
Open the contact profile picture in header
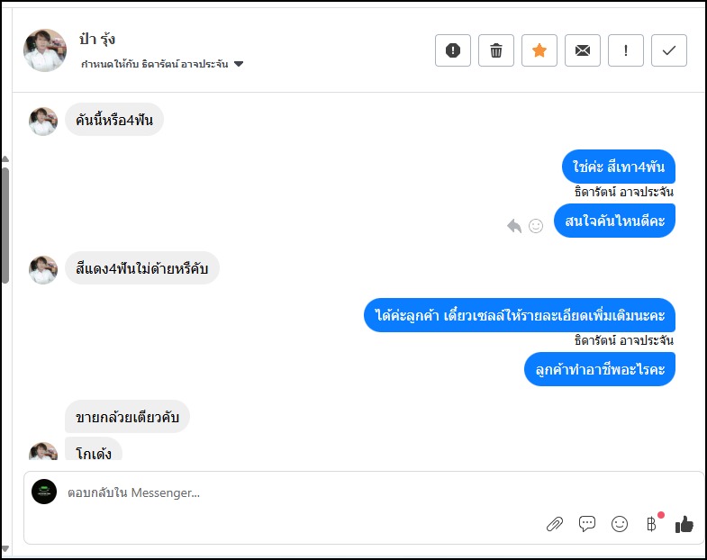(x=45, y=50)
